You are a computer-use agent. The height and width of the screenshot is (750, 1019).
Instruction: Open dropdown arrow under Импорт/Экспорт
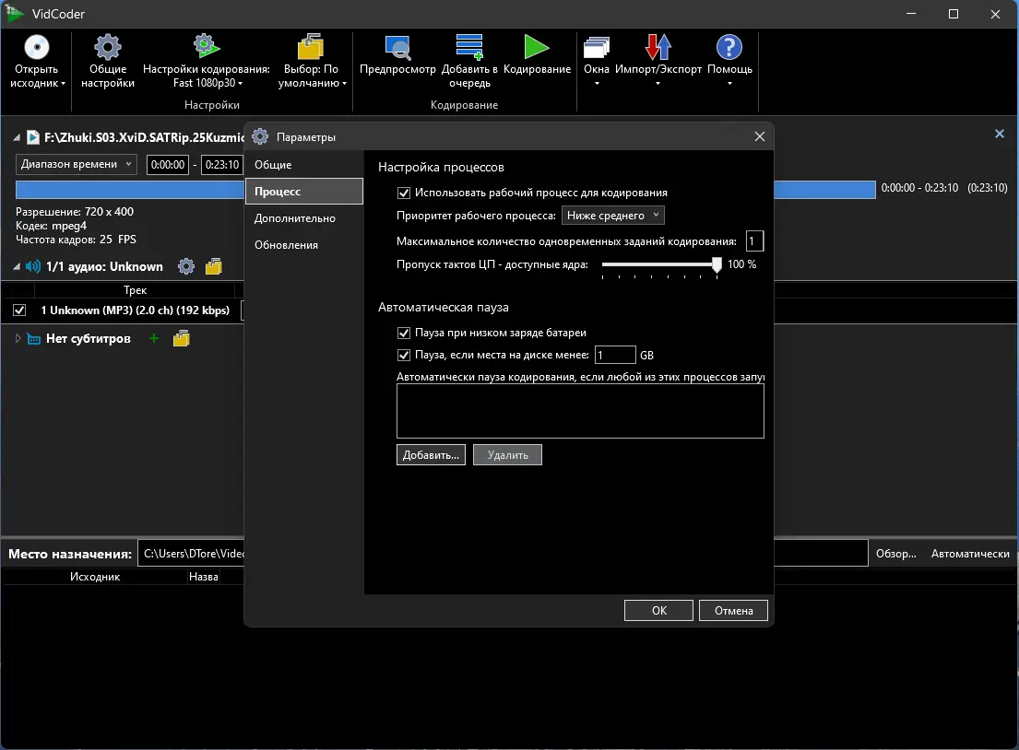point(658,84)
